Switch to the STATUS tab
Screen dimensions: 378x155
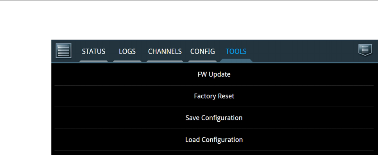93,51
